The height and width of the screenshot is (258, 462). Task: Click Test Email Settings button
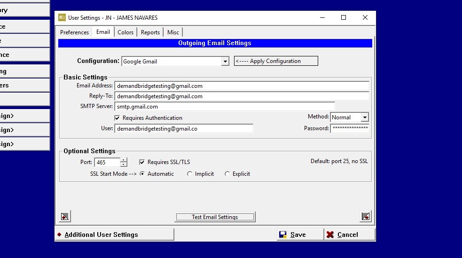pos(215,217)
